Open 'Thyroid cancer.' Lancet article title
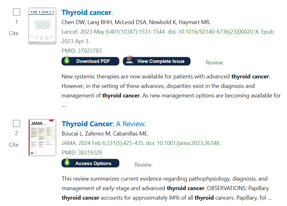The width and height of the screenshot is (287, 206). (x=87, y=12)
